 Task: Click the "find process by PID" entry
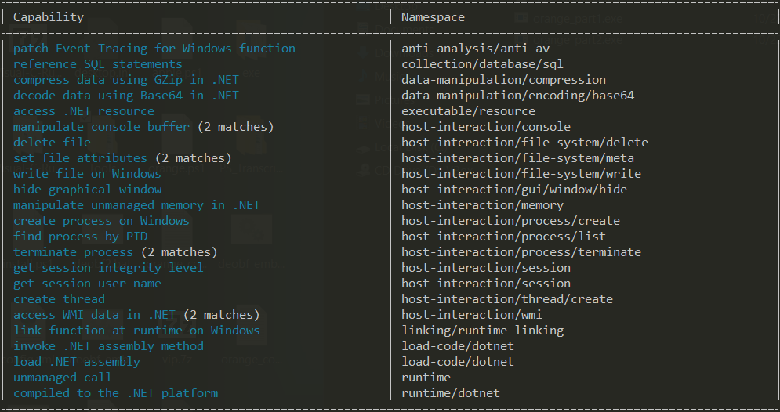tap(80, 237)
